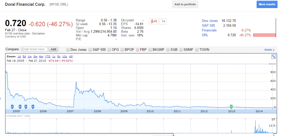
Task: Check the BKGMF compare box
Action: point(150,50)
